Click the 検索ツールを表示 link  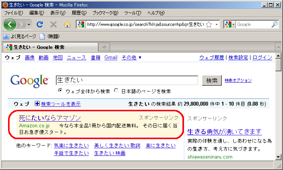pyautogui.click(x=61, y=104)
